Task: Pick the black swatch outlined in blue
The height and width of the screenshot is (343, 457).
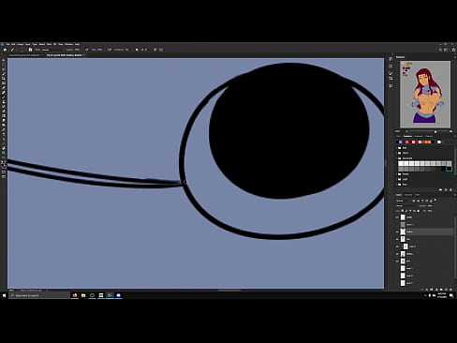Action: (x=449, y=169)
